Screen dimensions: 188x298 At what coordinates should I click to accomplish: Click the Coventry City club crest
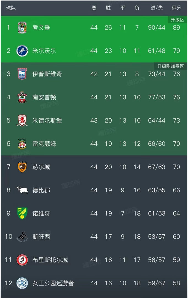click(x=22, y=28)
